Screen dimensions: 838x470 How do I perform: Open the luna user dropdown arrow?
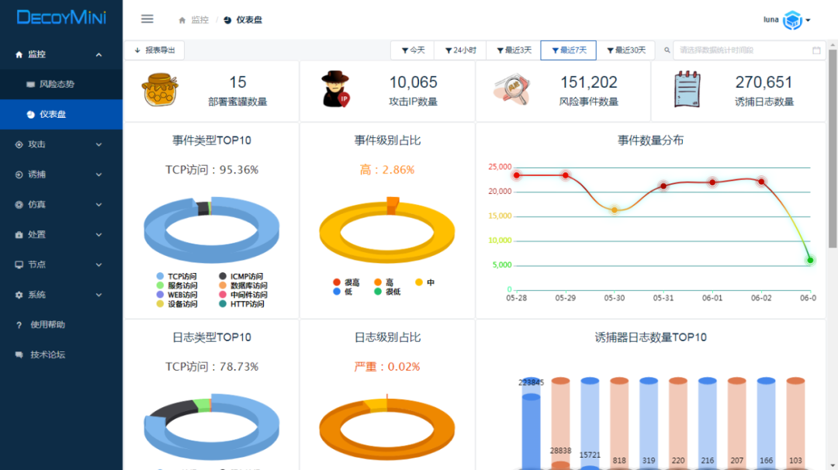tap(808, 20)
